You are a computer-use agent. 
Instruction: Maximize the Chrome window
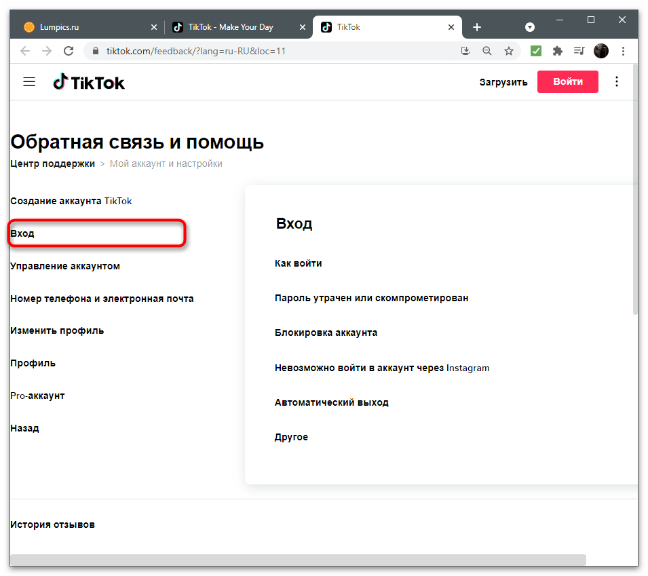click(591, 20)
